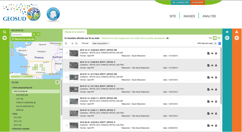
Task: Toggle toolbar eye icon beside Trier par
Action: pos(72,43)
